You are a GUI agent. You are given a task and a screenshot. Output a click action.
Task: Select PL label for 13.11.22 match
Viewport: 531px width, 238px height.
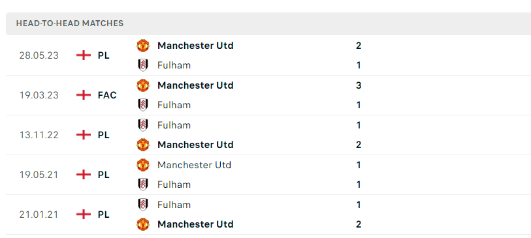[104, 135]
